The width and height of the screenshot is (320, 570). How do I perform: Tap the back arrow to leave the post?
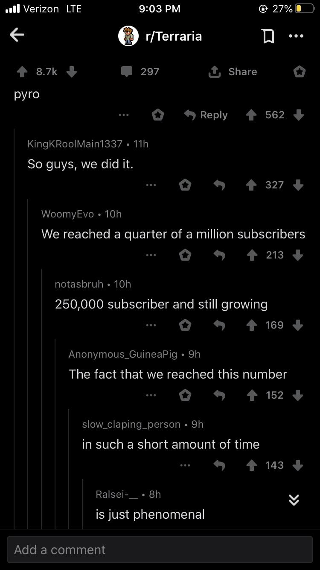(17, 35)
